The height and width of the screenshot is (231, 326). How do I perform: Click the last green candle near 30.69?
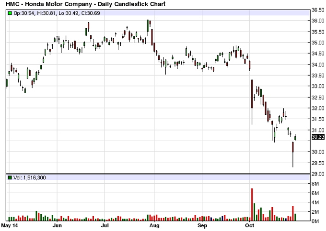click(x=295, y=138)
